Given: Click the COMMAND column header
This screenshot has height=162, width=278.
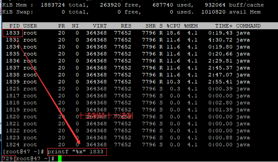Looking at the screenshot, I should [248, 26].
